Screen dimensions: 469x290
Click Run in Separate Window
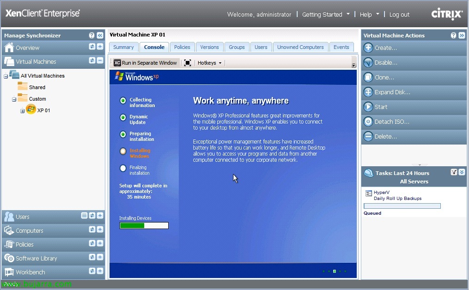point(146,63)
